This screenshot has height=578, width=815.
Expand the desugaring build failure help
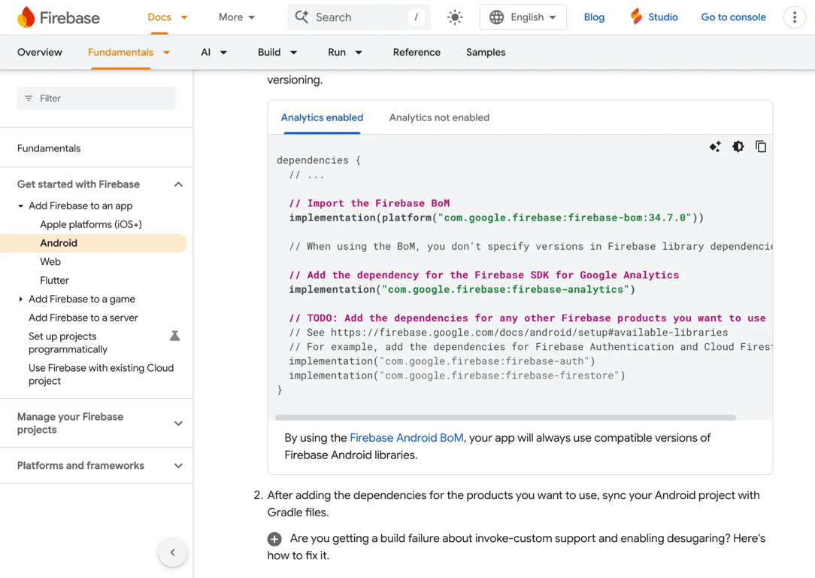tap(274, 539)
